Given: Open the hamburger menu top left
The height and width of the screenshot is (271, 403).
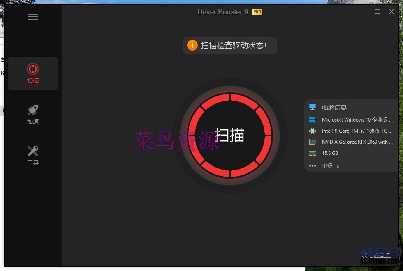Looking at the screenshot, I should coord(33,17).
